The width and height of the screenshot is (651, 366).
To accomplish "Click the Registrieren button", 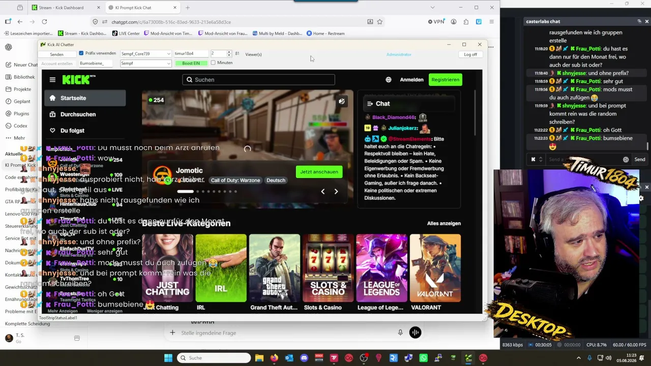I will coord(445,80).
